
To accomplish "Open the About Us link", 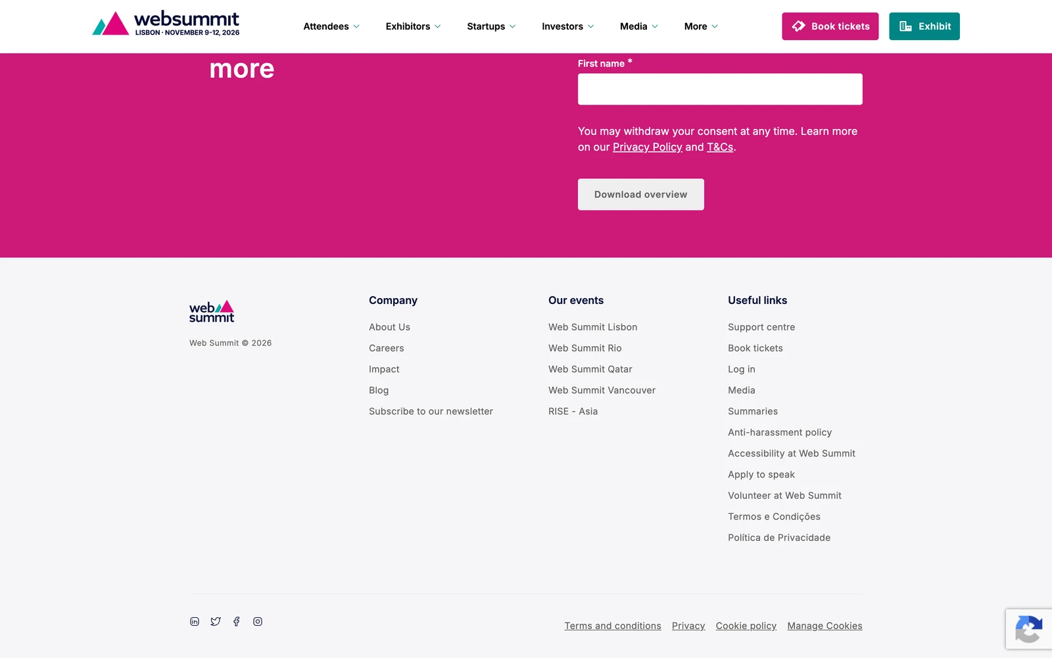I will point(389,327).
